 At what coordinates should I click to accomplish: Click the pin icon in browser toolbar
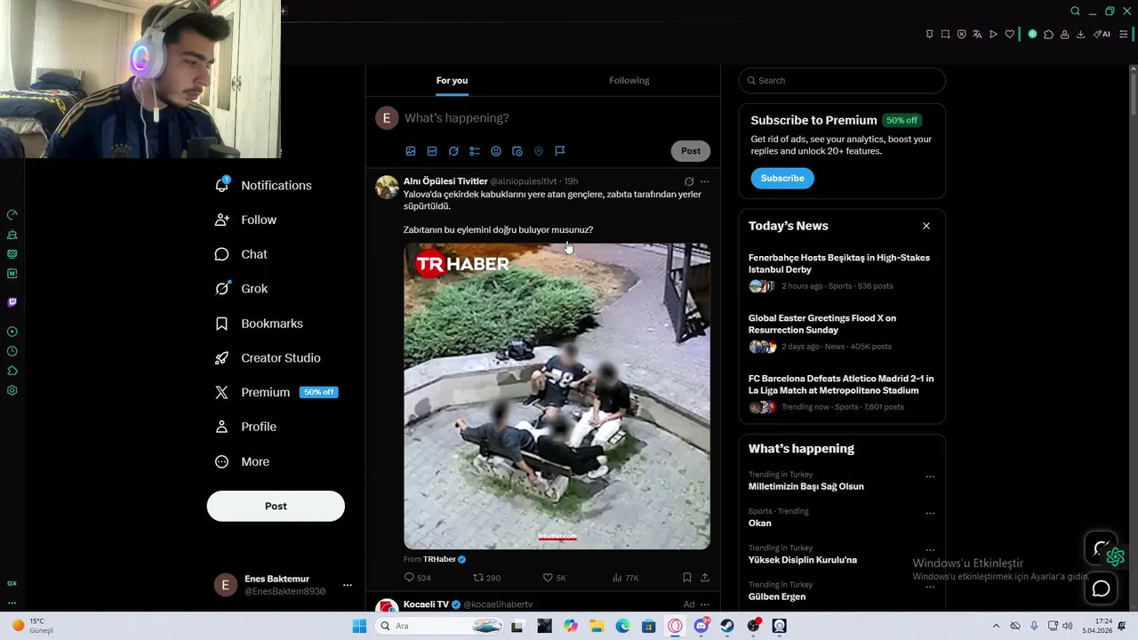(x=929, y=34)
